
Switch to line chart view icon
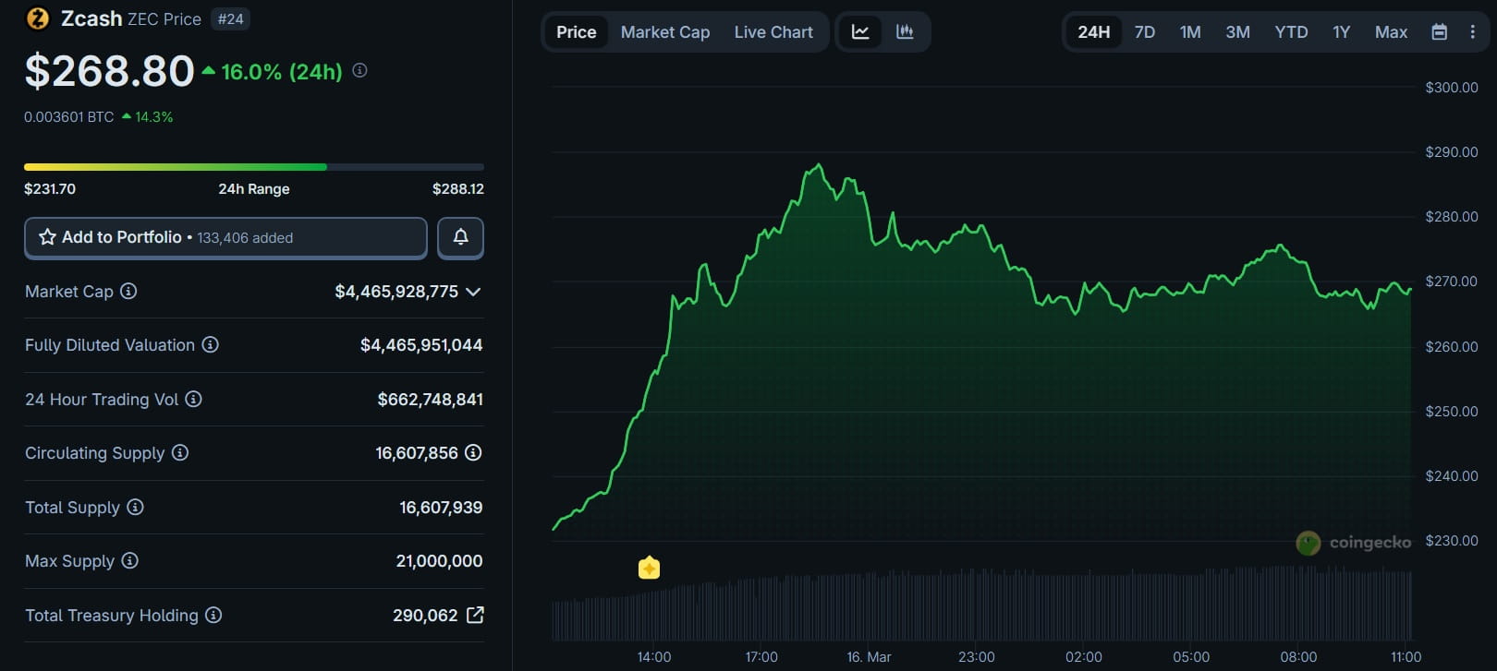(860, 32)
